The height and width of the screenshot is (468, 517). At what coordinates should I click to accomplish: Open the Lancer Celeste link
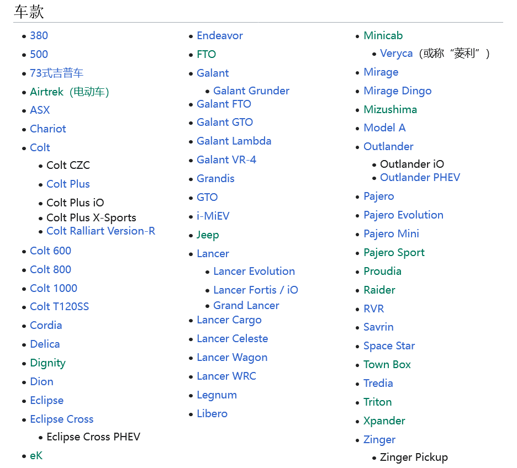(x=233, y=338)
